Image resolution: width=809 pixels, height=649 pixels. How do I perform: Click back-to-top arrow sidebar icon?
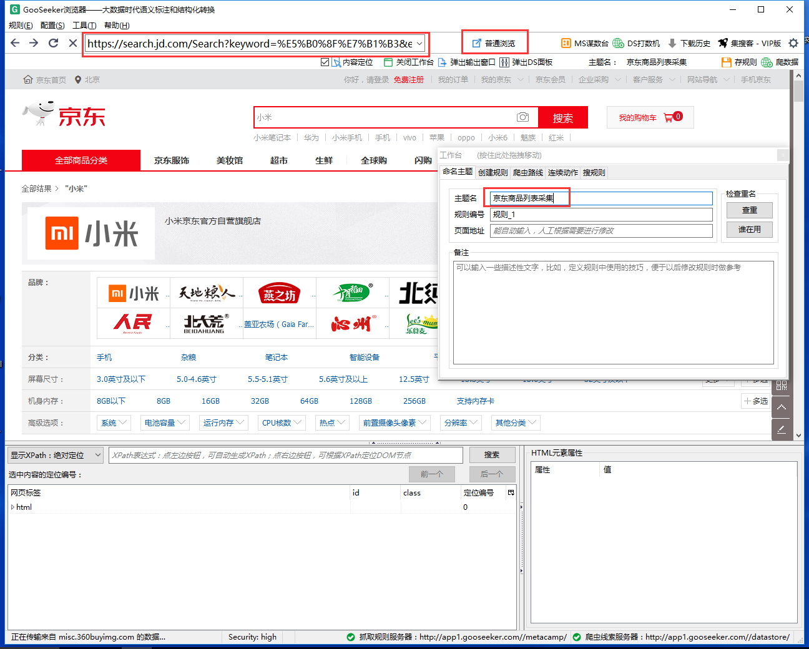[x=782, y=407]
